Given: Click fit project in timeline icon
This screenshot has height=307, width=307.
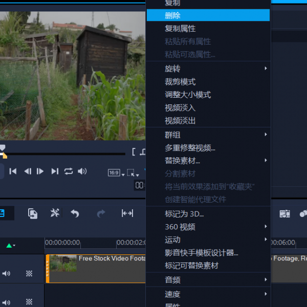Looking at the screenshot, I should click(x=127, y=213).
